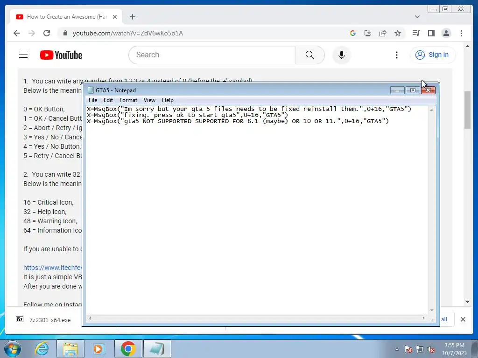Click the 'gta5 NOT SUPPORTED' line in Notepad
Viewport: 478px width, 358px height.
[238, 121]
